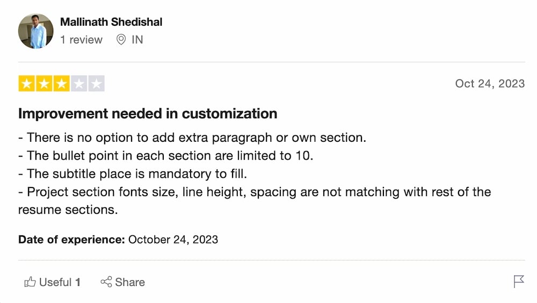Click the review text about bullet points
Viewport: 537px width, 303px height.
pos(166,156)
